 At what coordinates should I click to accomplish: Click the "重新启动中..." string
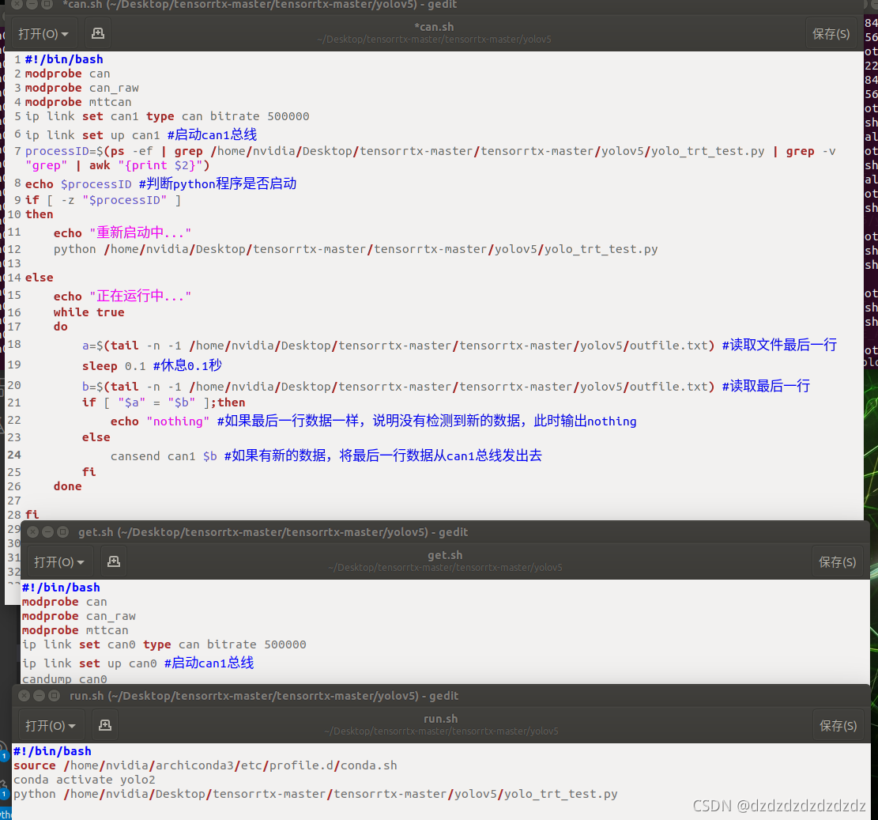pos(141,232)
